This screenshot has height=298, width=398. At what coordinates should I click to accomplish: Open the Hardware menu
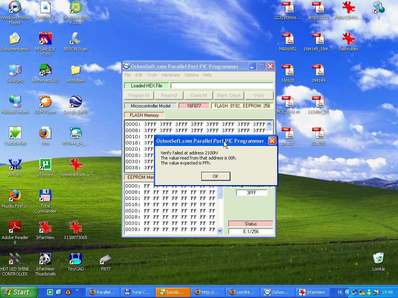pos(170,75)
